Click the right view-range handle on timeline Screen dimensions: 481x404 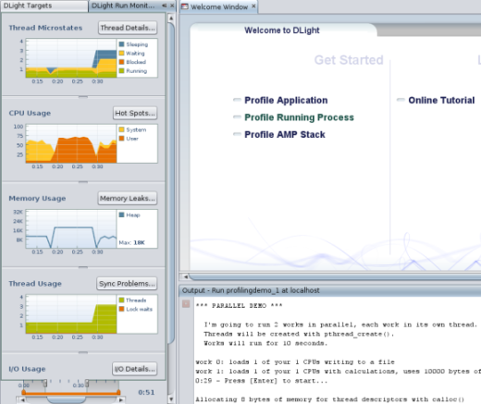(x=87, y=384)
